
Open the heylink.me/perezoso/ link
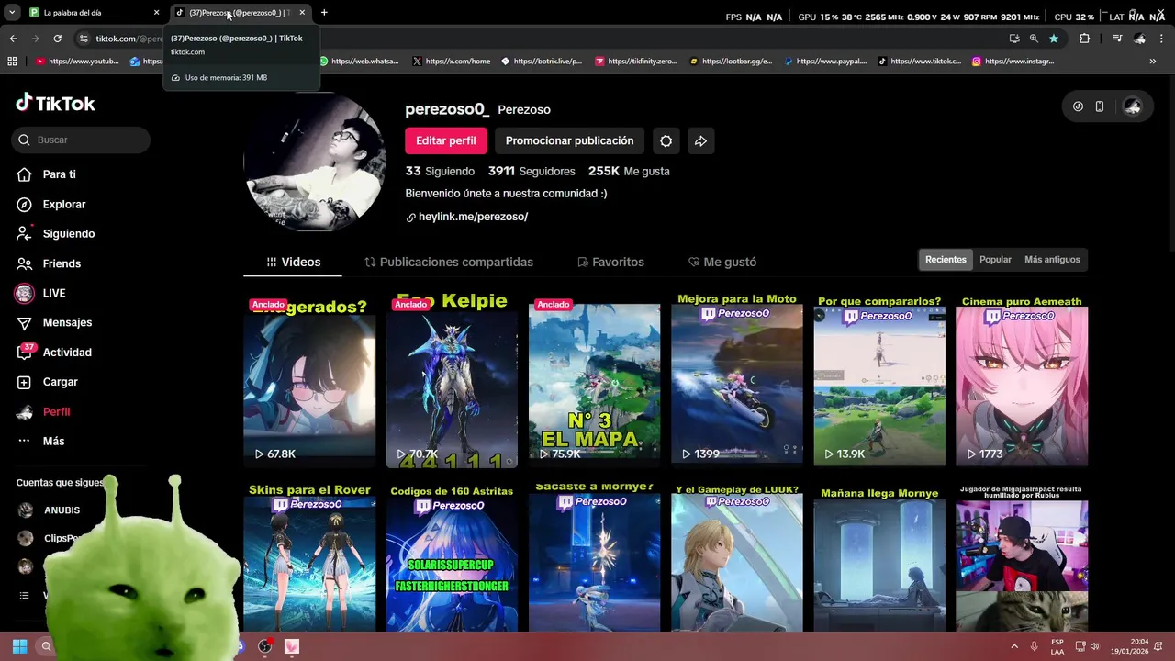pos(473,217)
